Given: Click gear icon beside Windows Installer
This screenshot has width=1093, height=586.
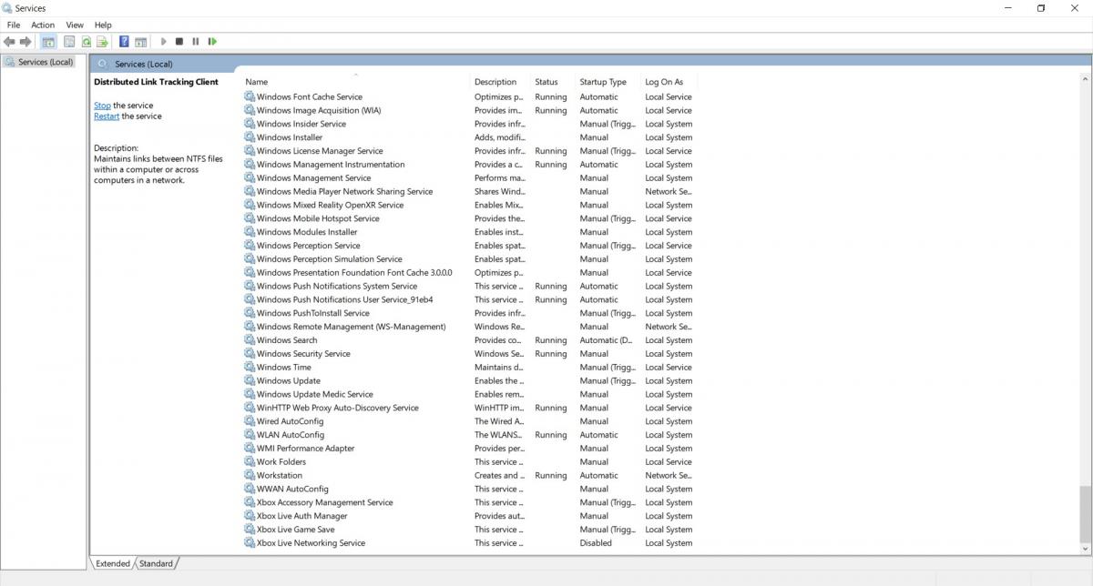Looking at the screenshot, I should [250, 137].
